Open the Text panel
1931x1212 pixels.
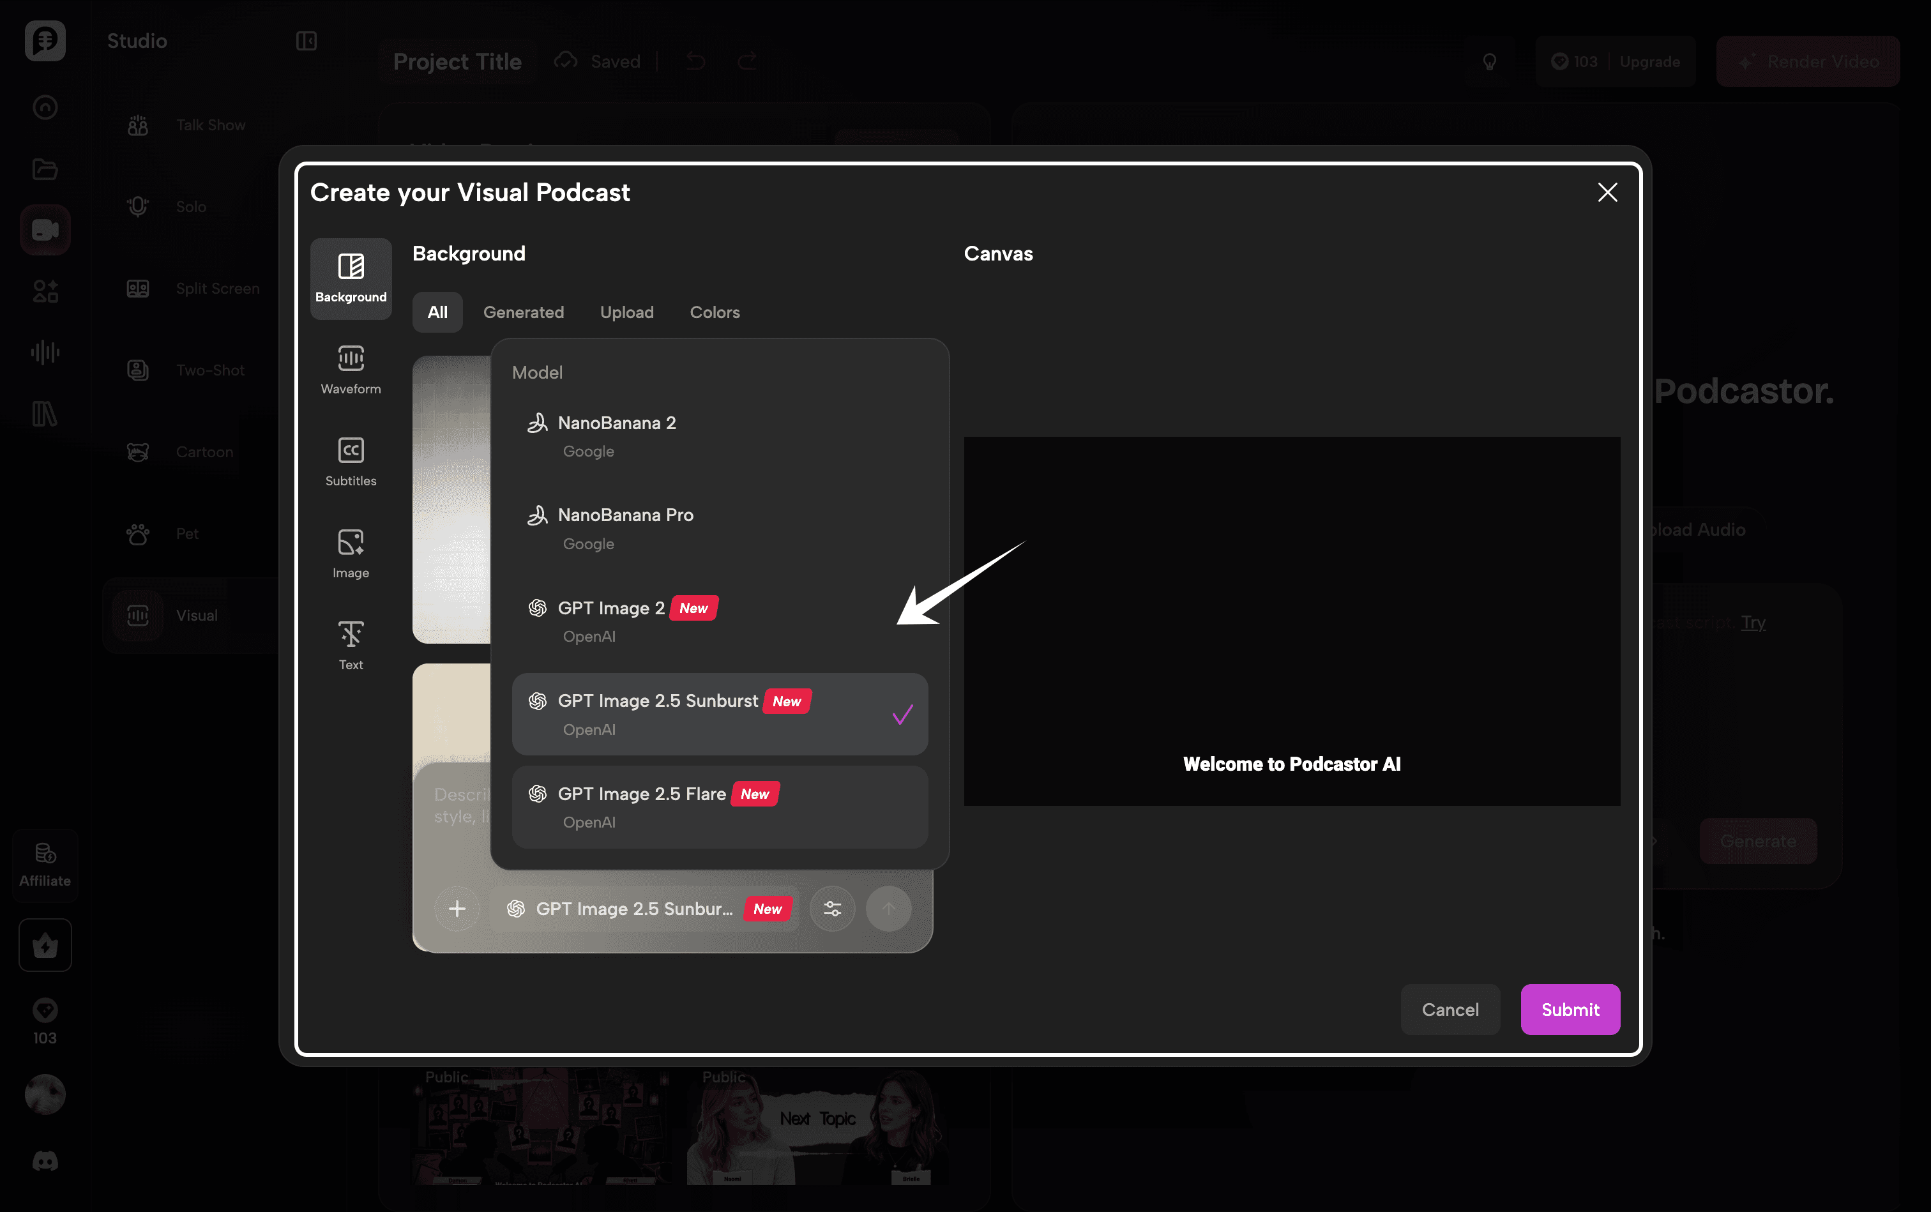coord(351,646)
